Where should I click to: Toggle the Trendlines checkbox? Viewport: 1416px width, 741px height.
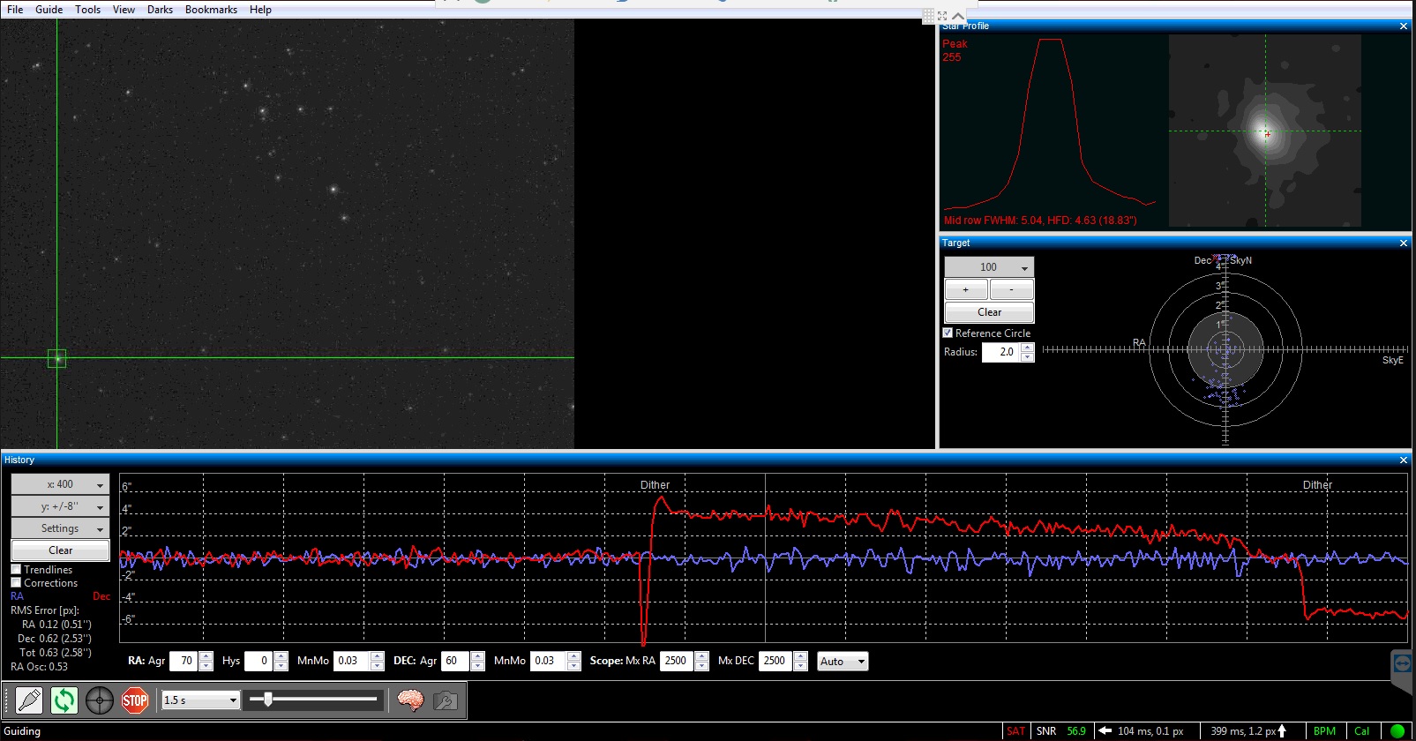(16, 570)
